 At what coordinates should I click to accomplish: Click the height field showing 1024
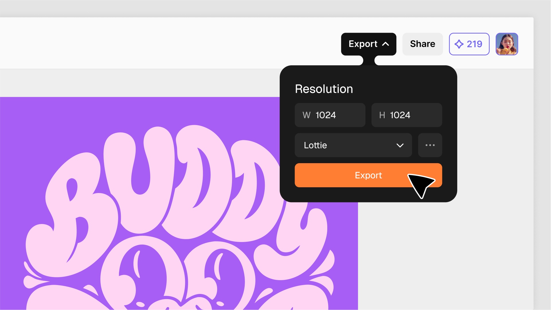(x=406, y=115)
